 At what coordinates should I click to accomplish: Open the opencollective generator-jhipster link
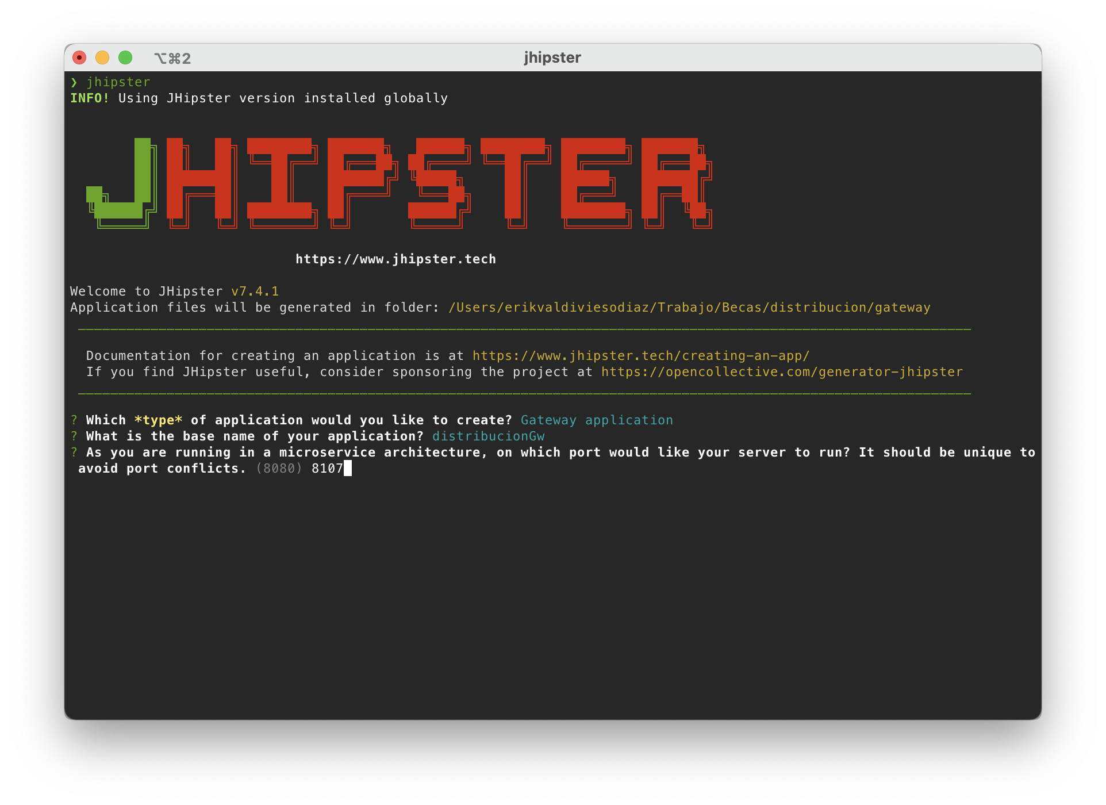pyautogui.click(x=782, y=372)
